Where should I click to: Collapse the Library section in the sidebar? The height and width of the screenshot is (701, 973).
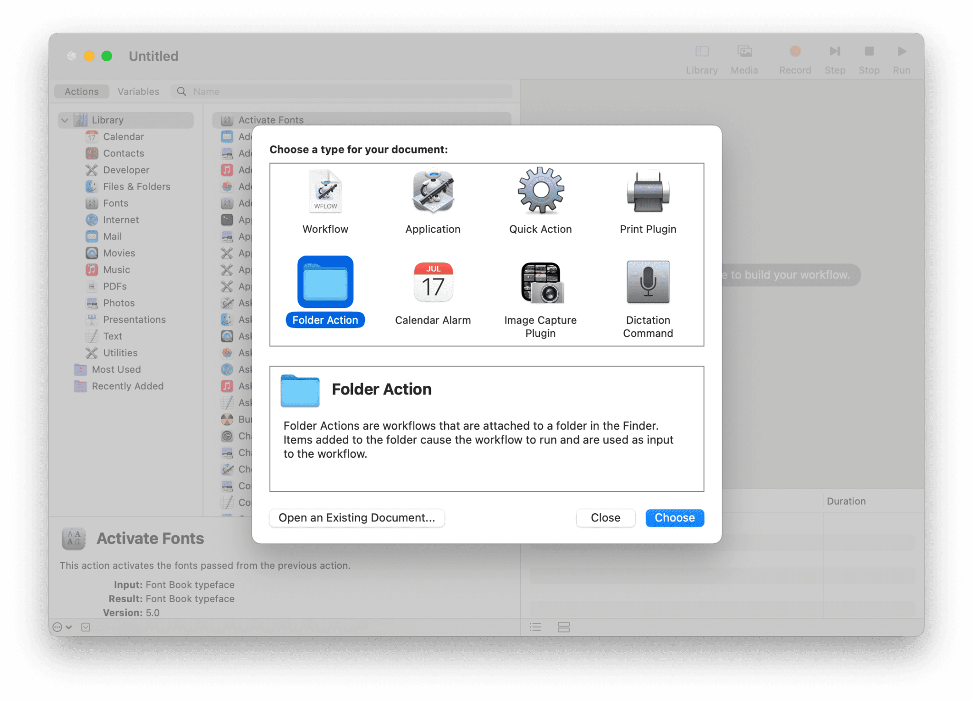click(65, 120)
